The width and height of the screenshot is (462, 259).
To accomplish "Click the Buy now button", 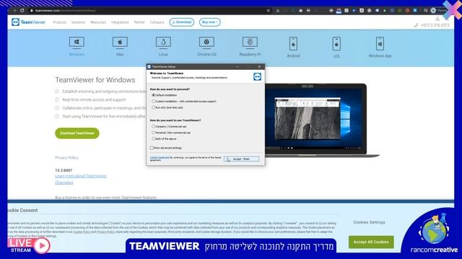I will click(x=209, y=22).
